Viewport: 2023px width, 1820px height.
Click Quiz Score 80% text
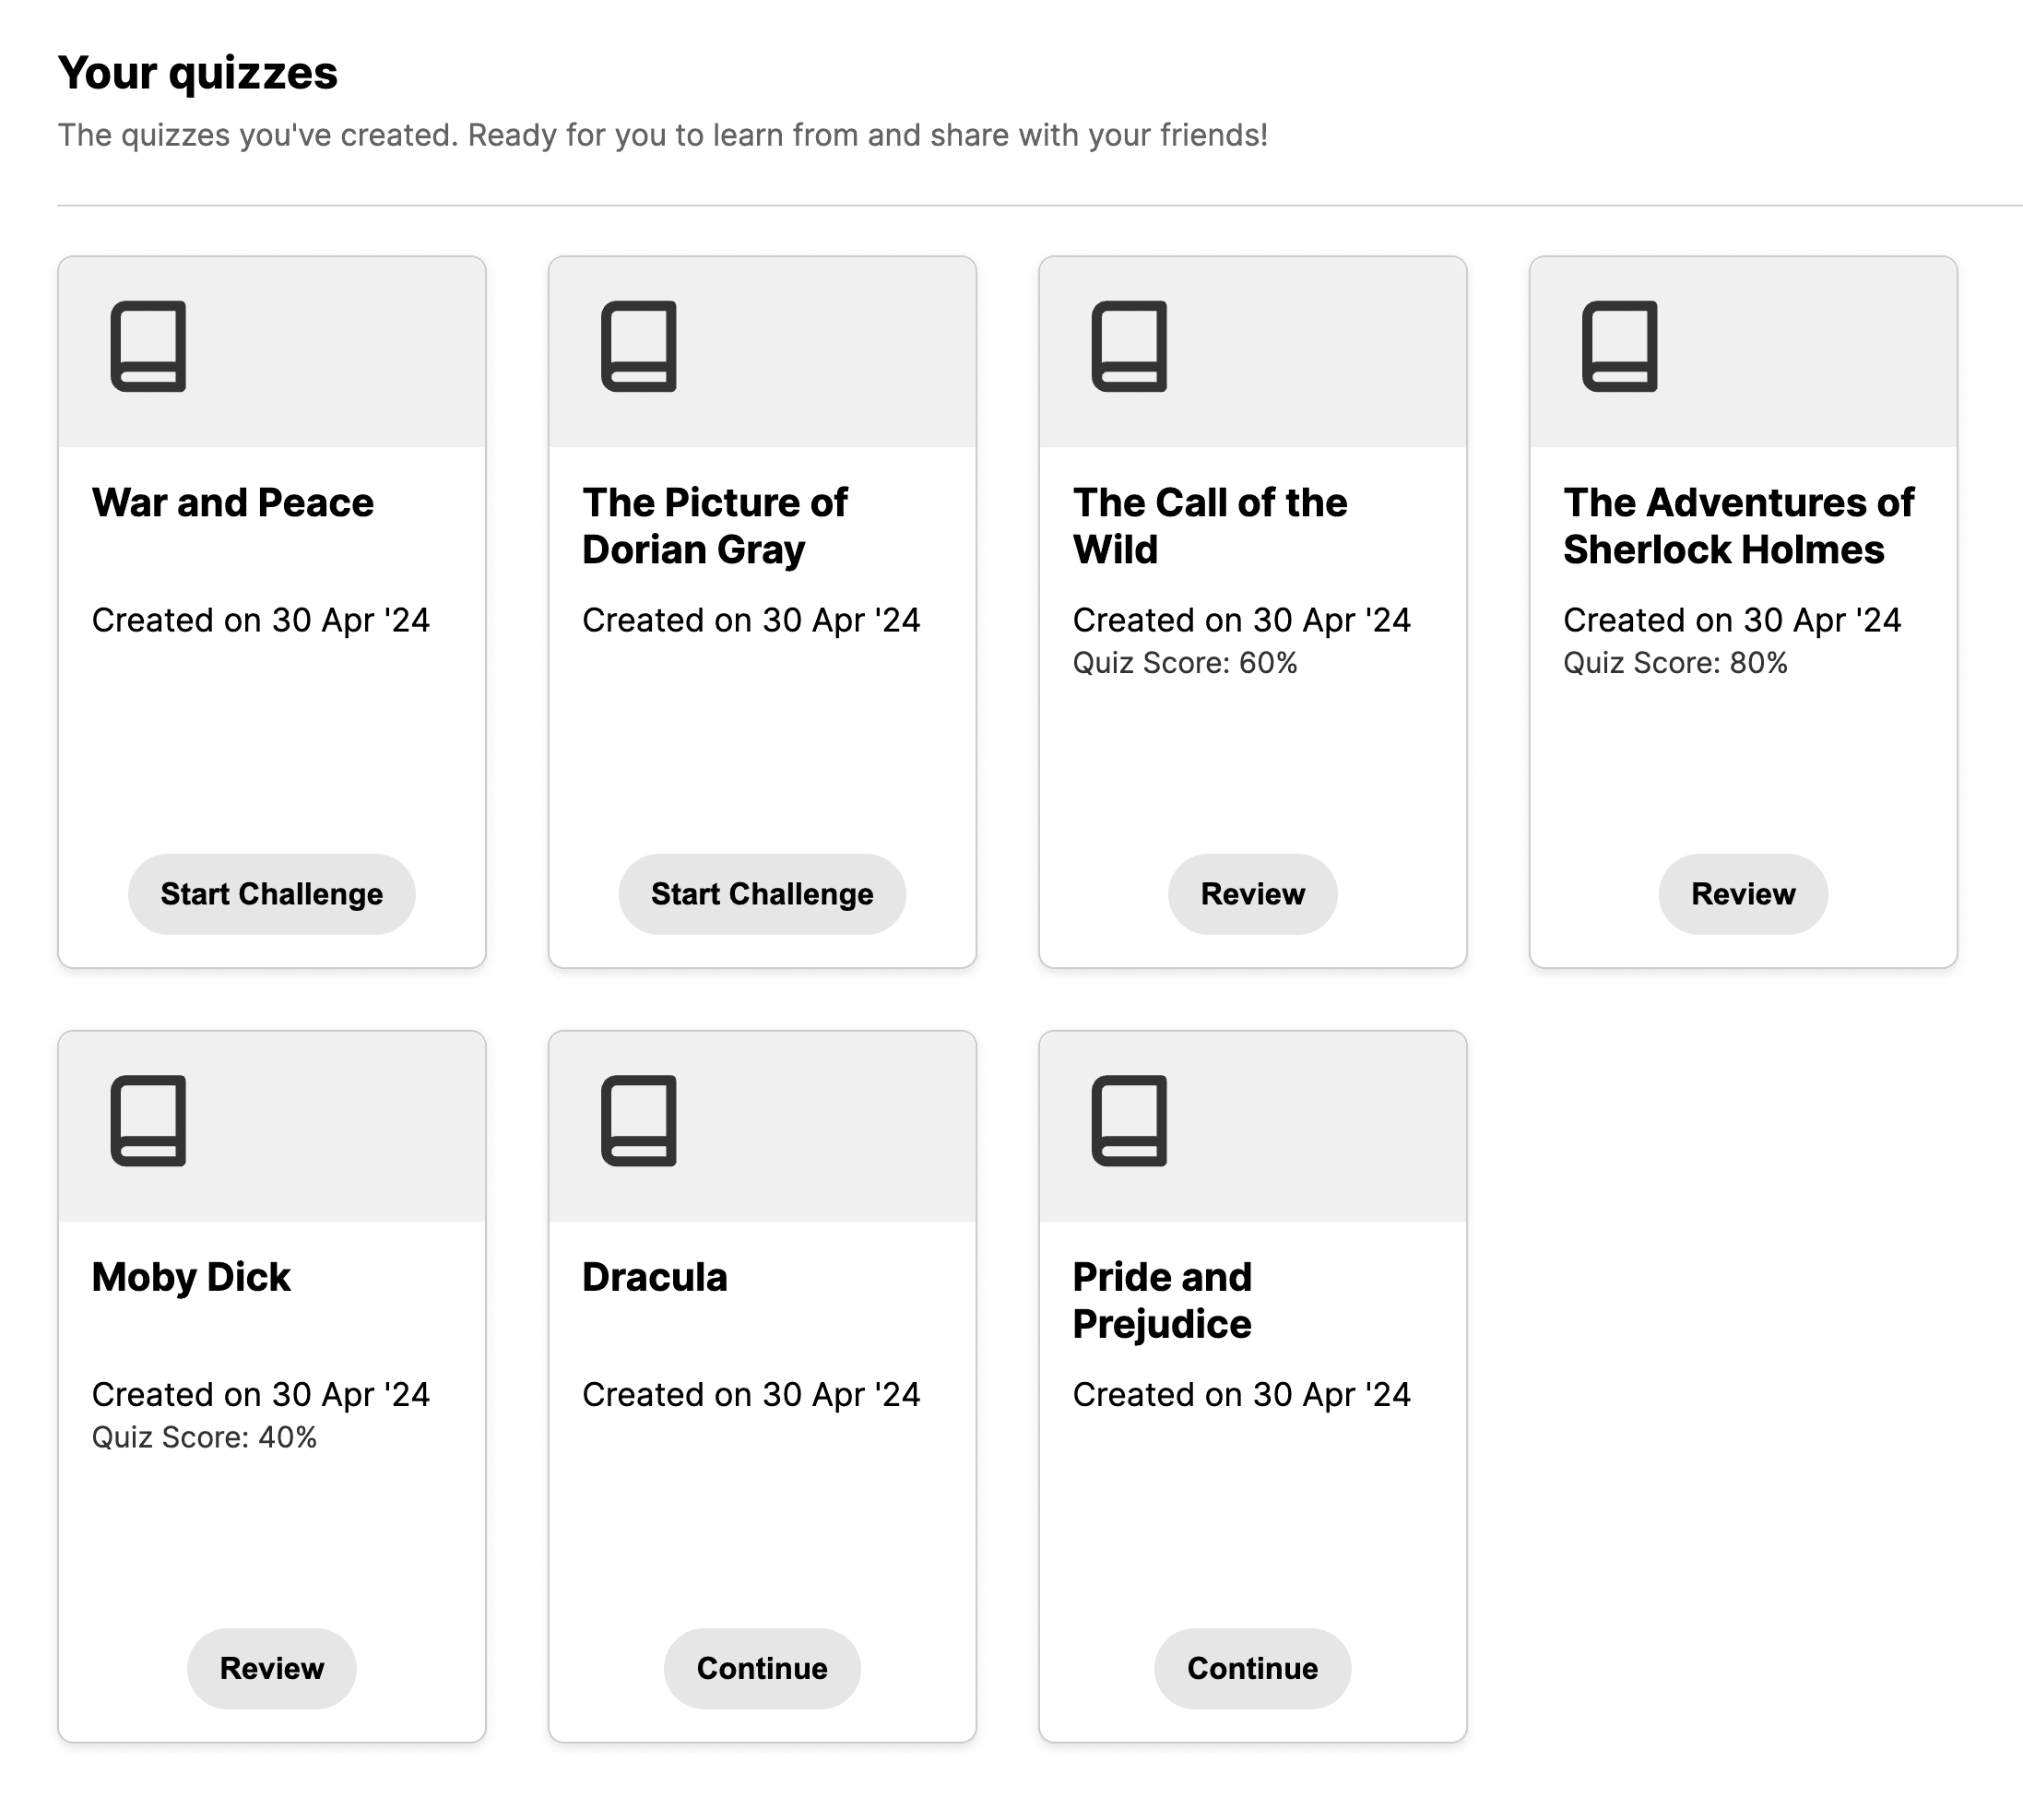[x=1674, y=663]
